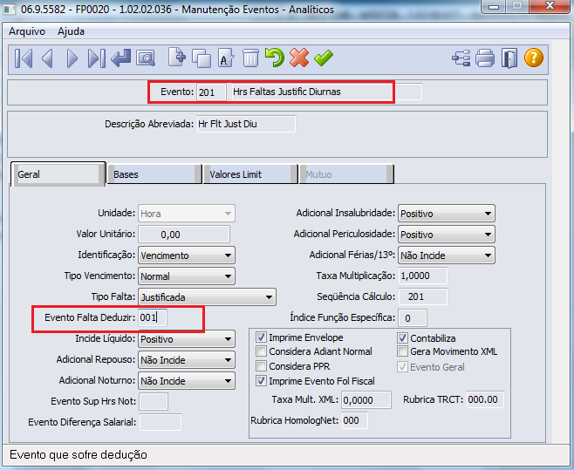Screen dimensions: 574x470
Task: Toggle Evento Geral checkbox
Action: coord(402,367)
